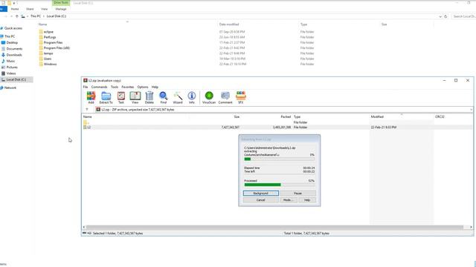Open Downloads in Explorer navigation pane
476x267 pixels.
tap(14, 55)
